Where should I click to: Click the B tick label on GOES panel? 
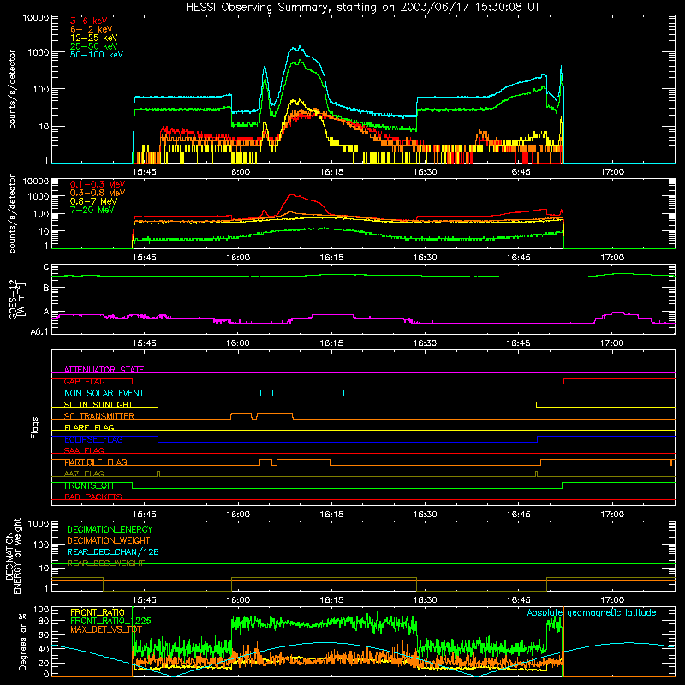tap(46, 288)
